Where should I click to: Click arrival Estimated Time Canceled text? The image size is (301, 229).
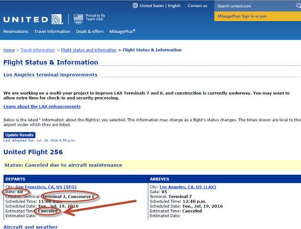click(192, 211)
